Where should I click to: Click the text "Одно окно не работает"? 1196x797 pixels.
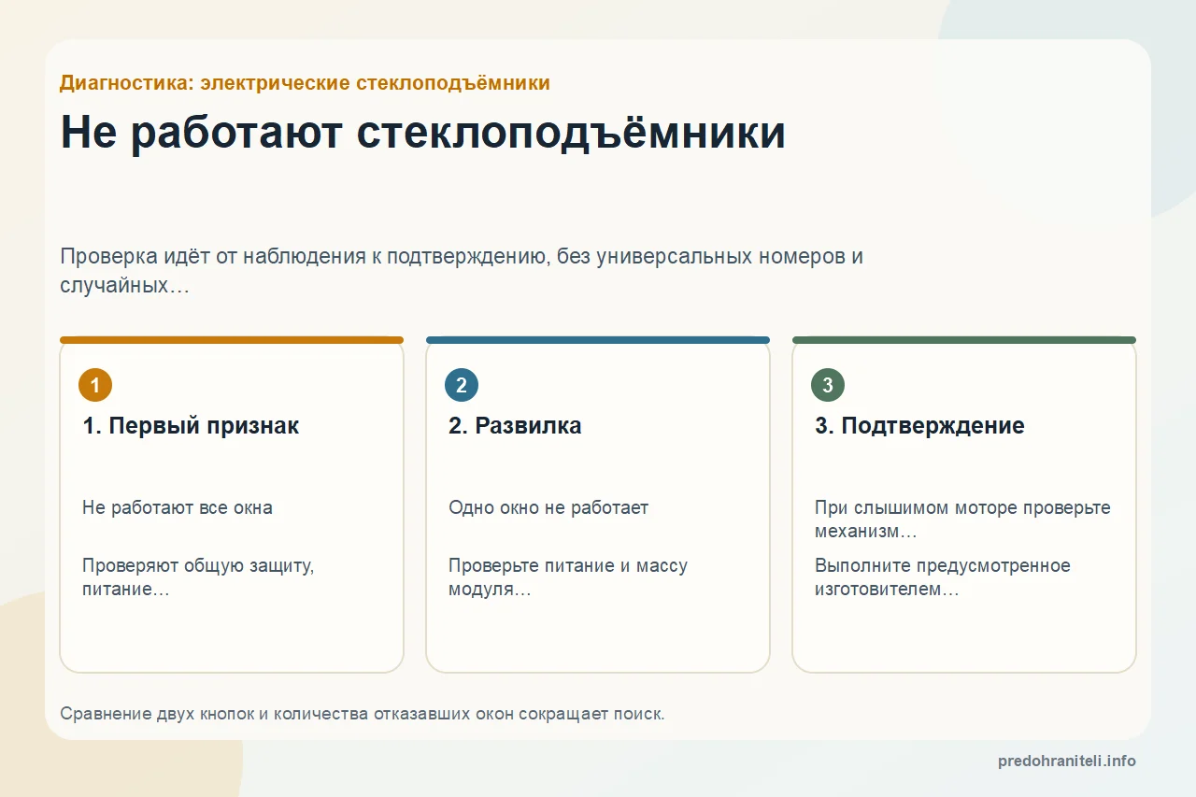tap(548, 508)
